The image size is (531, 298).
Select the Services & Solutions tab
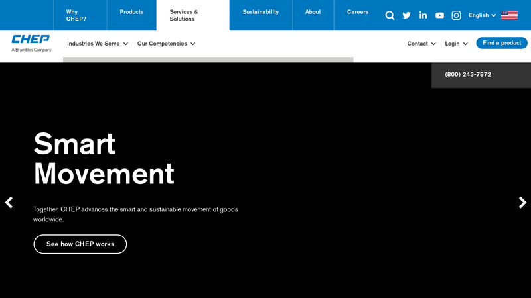pyautogui.click(x=192, y=15)
